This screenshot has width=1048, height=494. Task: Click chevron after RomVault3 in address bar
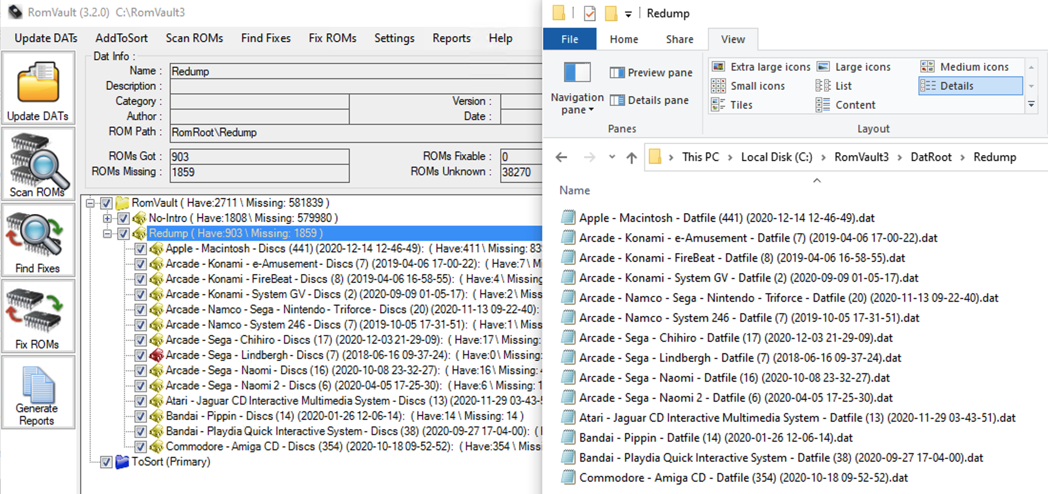tap(899, 158)
